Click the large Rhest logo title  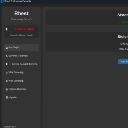point(22,13)
